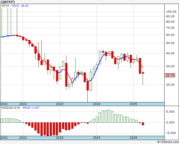Click the MA(3) legend label
Image resolution: width=179 pixels, height=144 pixels.
pyautogui.click(x=15, y=6)
